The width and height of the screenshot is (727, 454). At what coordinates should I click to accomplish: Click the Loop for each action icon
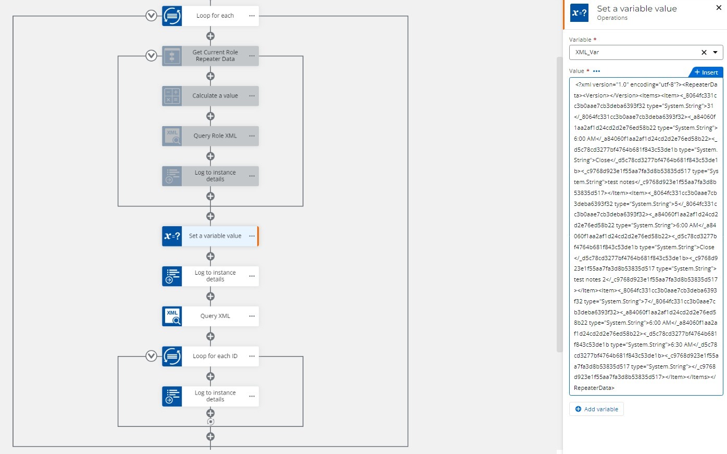coord(172,16)
